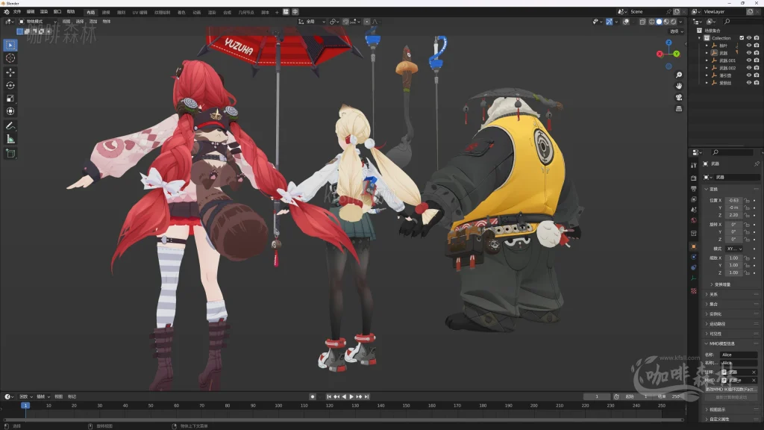Screen dimensions: 764x430
Task: Open the Tool properties tab icon
Action: 694,166
